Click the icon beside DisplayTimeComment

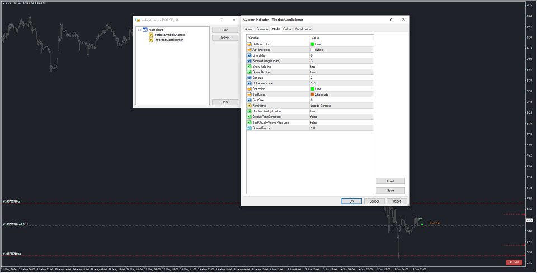click(249, 117)
